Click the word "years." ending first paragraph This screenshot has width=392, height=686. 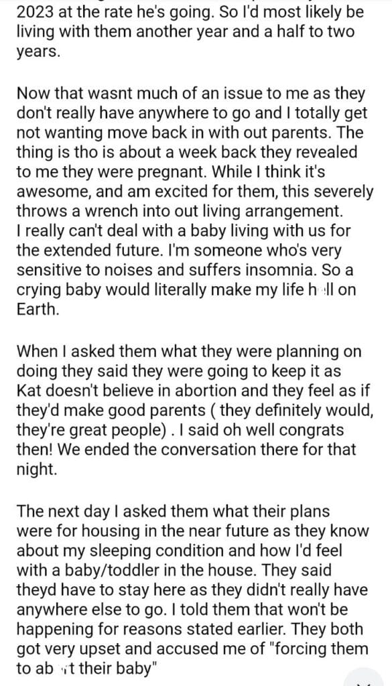(37, 52)
